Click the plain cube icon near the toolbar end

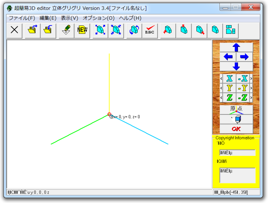(x=214, y=30)
